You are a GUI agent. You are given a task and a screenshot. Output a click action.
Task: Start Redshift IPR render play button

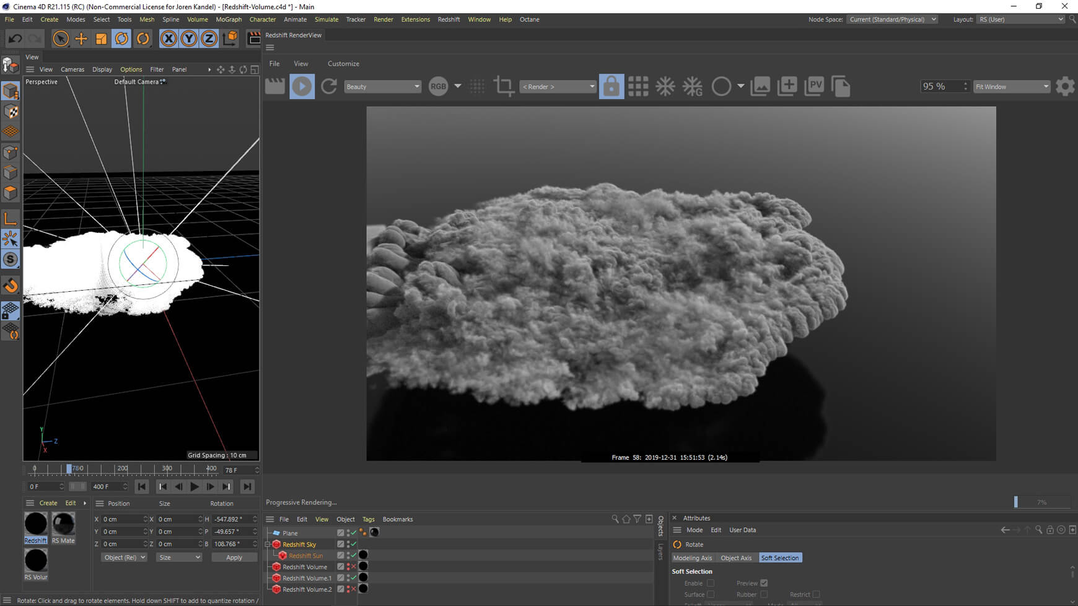point(302,86)
